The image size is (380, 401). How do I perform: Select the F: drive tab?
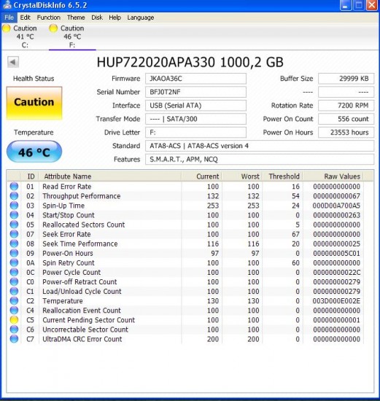[72, 36]
